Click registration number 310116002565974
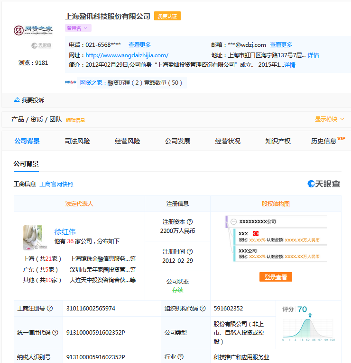The image size is (351, 363). click(x=91, y=309)
